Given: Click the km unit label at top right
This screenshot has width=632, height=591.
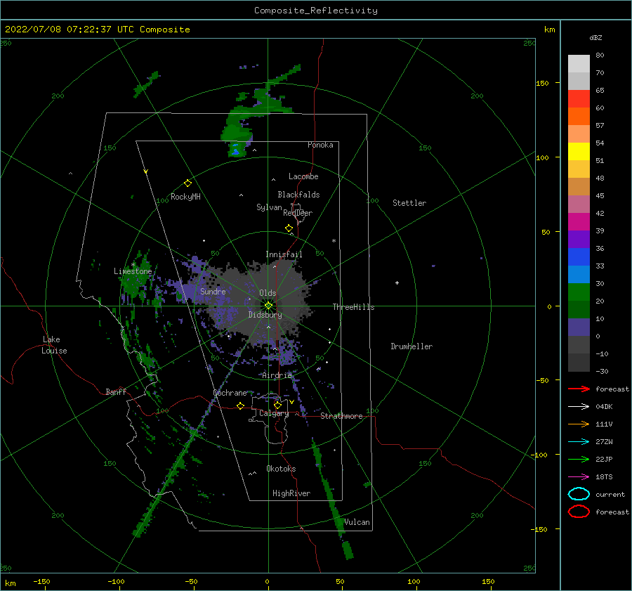Looking at the screenshot, I should tap(549, 30).
